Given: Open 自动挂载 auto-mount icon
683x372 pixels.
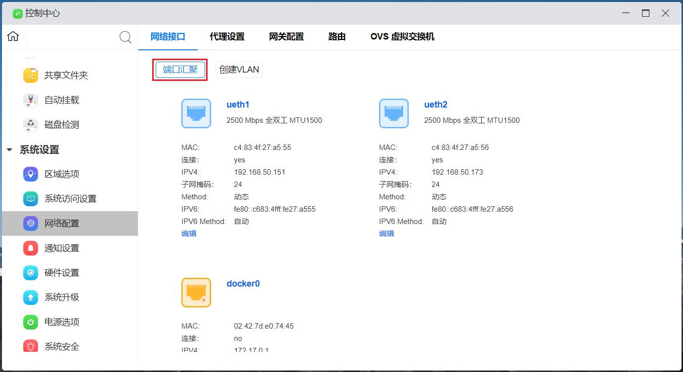Looking at the screenshot, I should 31,100.
